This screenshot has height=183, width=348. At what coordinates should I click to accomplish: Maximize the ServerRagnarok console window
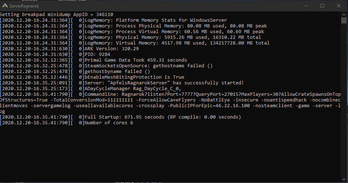pyautogui.click(x=322, y=6)
